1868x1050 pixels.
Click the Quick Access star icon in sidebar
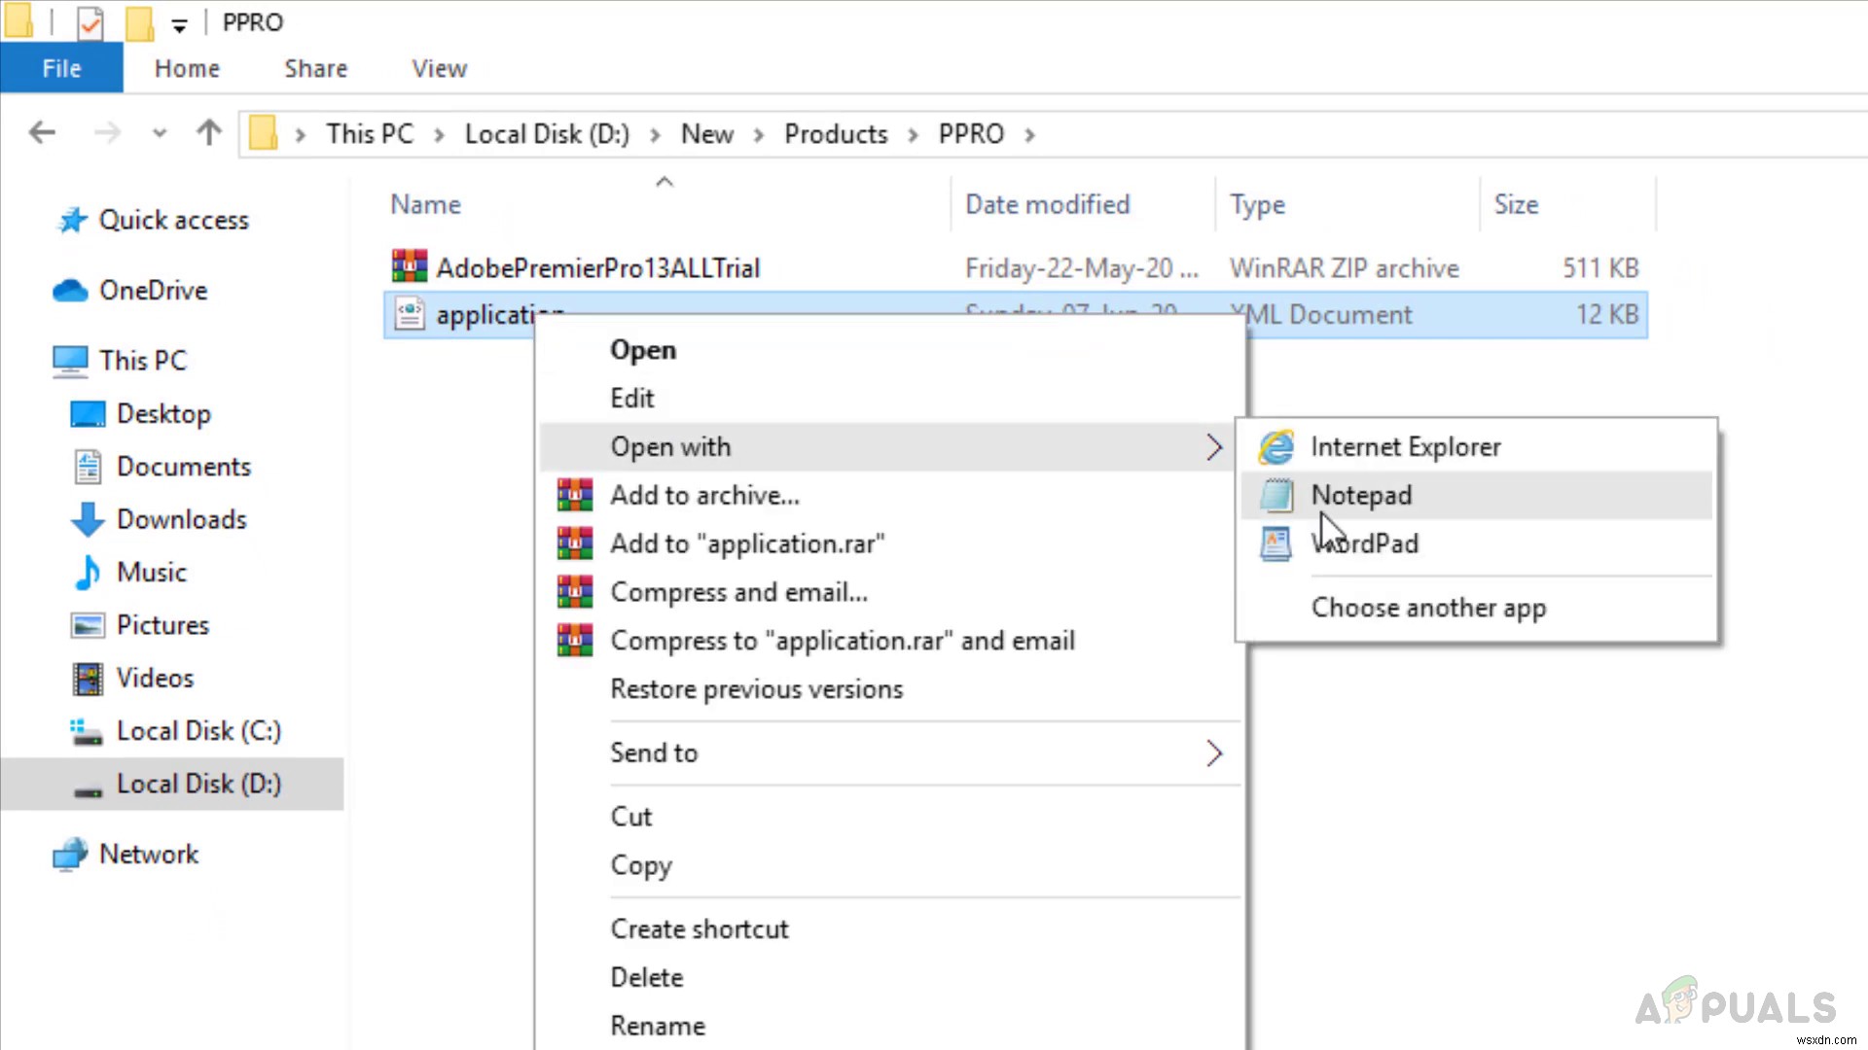pos(71,221)
